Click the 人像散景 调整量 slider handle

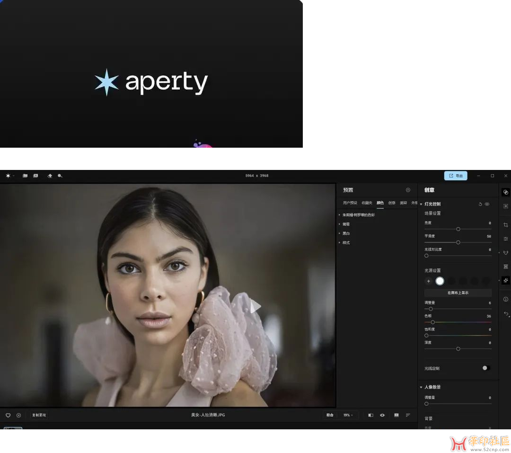(x=426, y=404)
